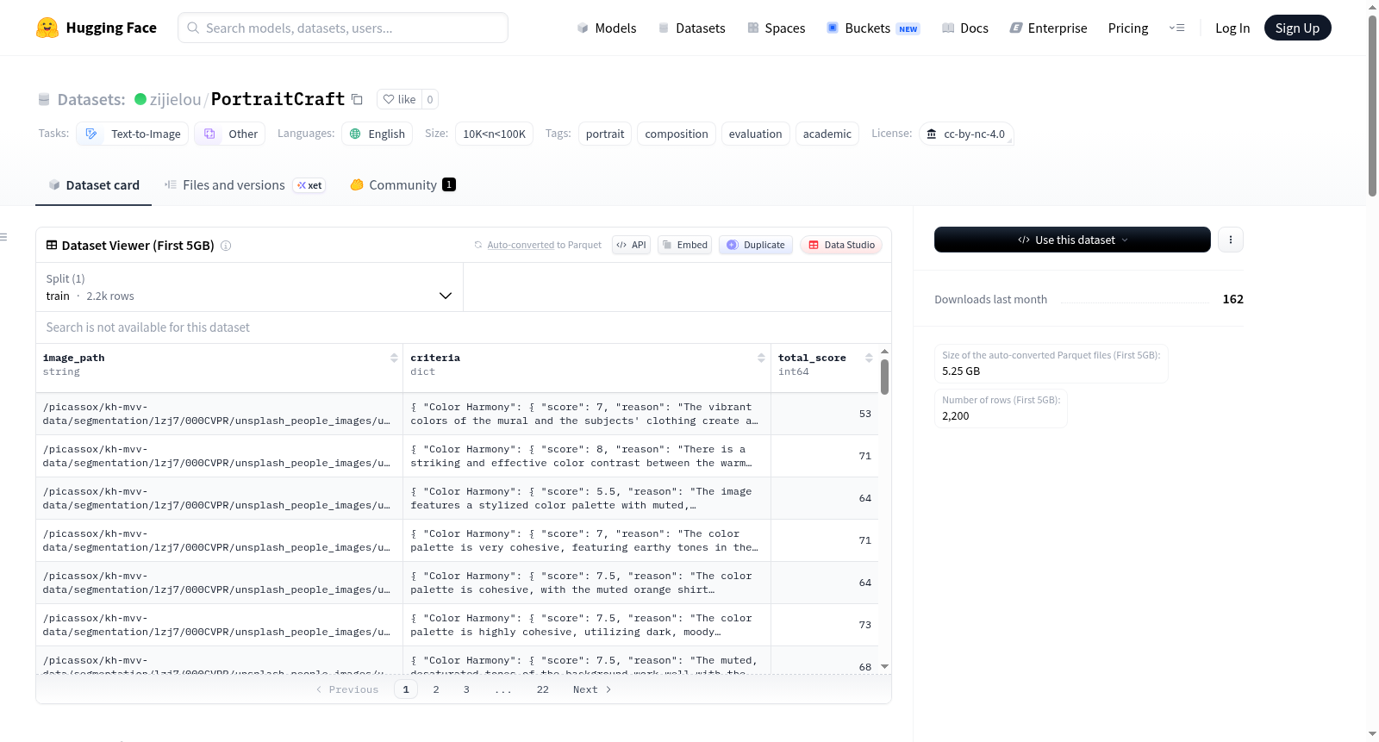1379x742 pixels.
Task: Open the Enterprise page
Action: (x=1048, y=28)
